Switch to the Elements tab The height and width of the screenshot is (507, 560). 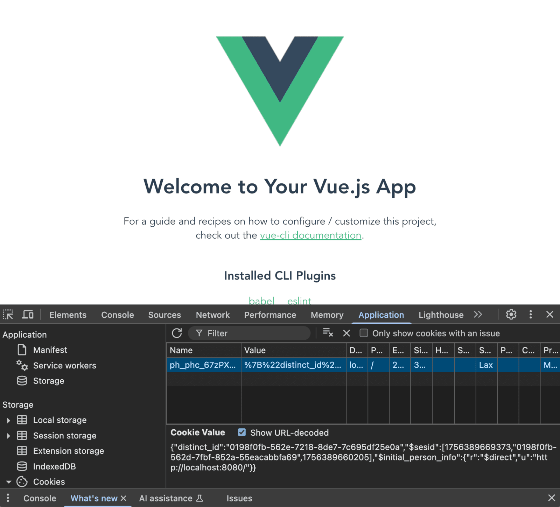pos(68,315)
